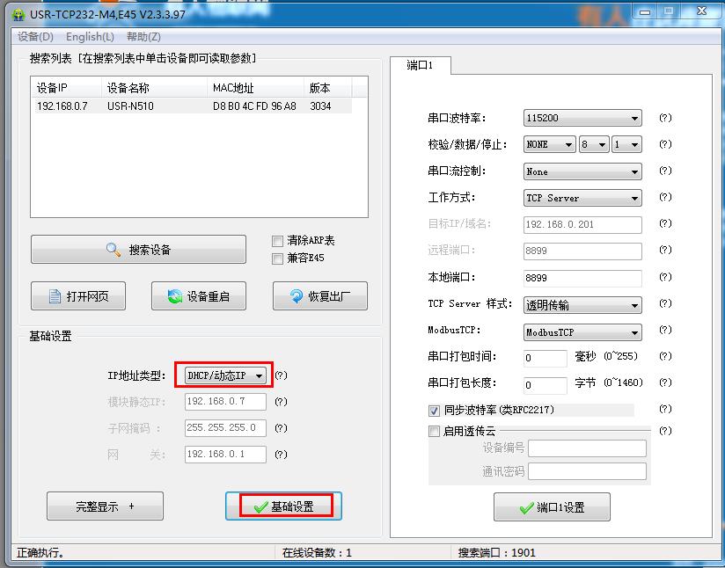725x568 pixels.
Task: Click 恢复出厂 button
Action: 320,295
